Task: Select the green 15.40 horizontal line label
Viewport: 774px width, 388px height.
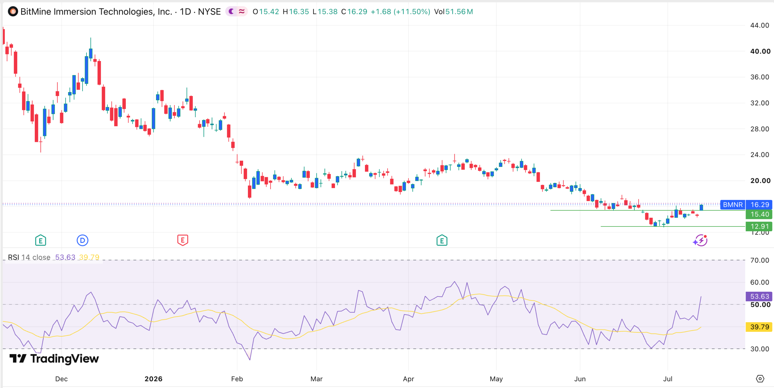Action: click(x=759, y=214)
